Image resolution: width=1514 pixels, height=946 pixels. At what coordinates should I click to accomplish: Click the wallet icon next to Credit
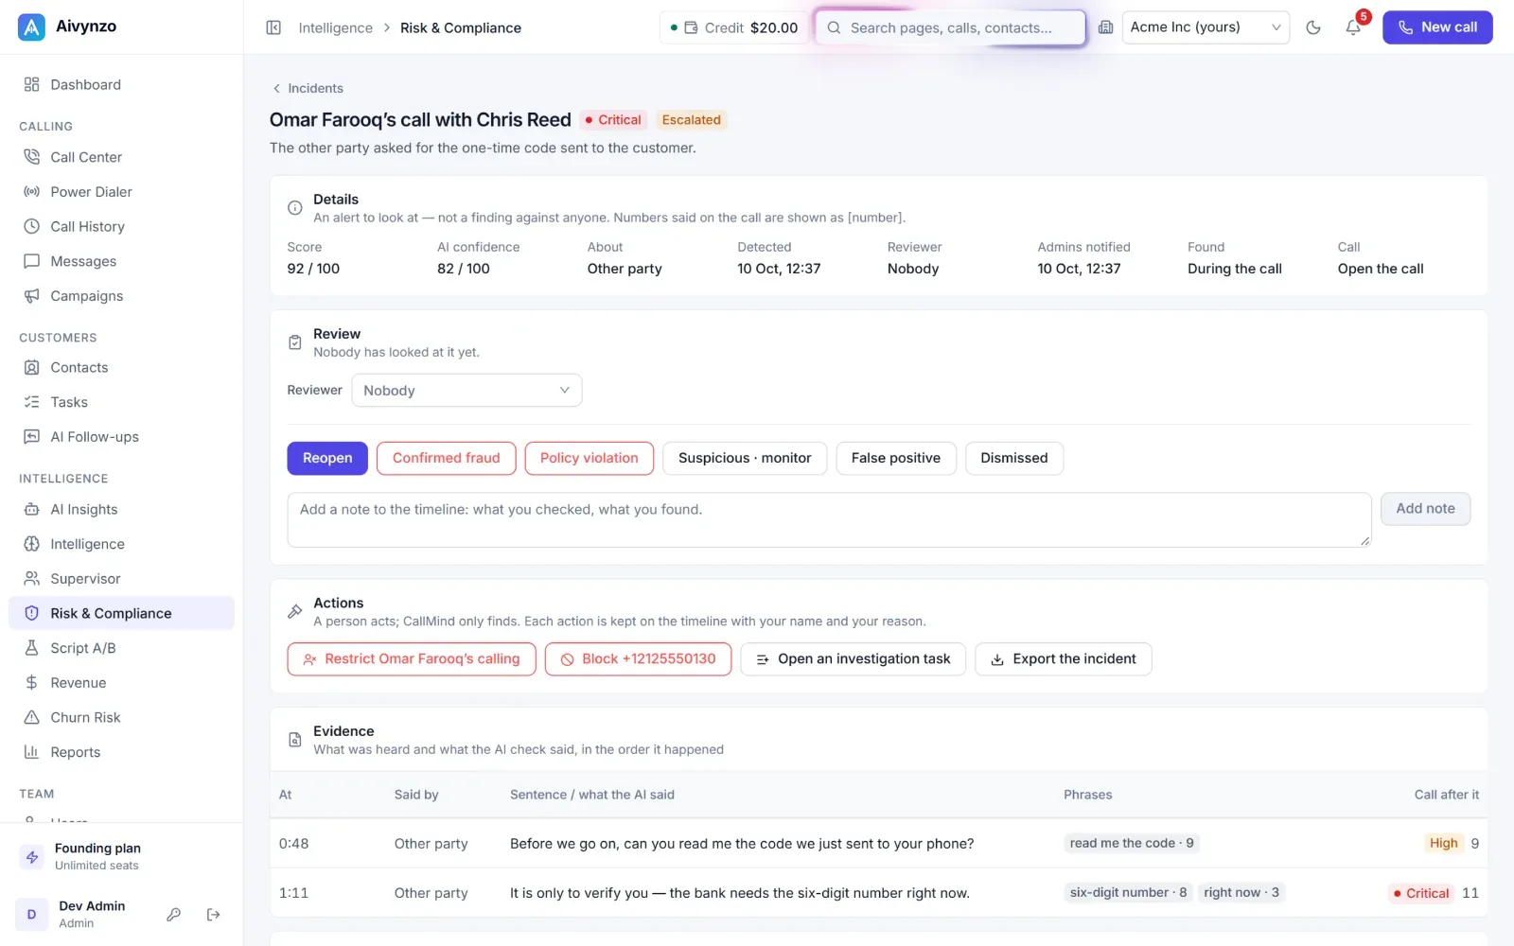pyautogui.click(x=692, y=27)
